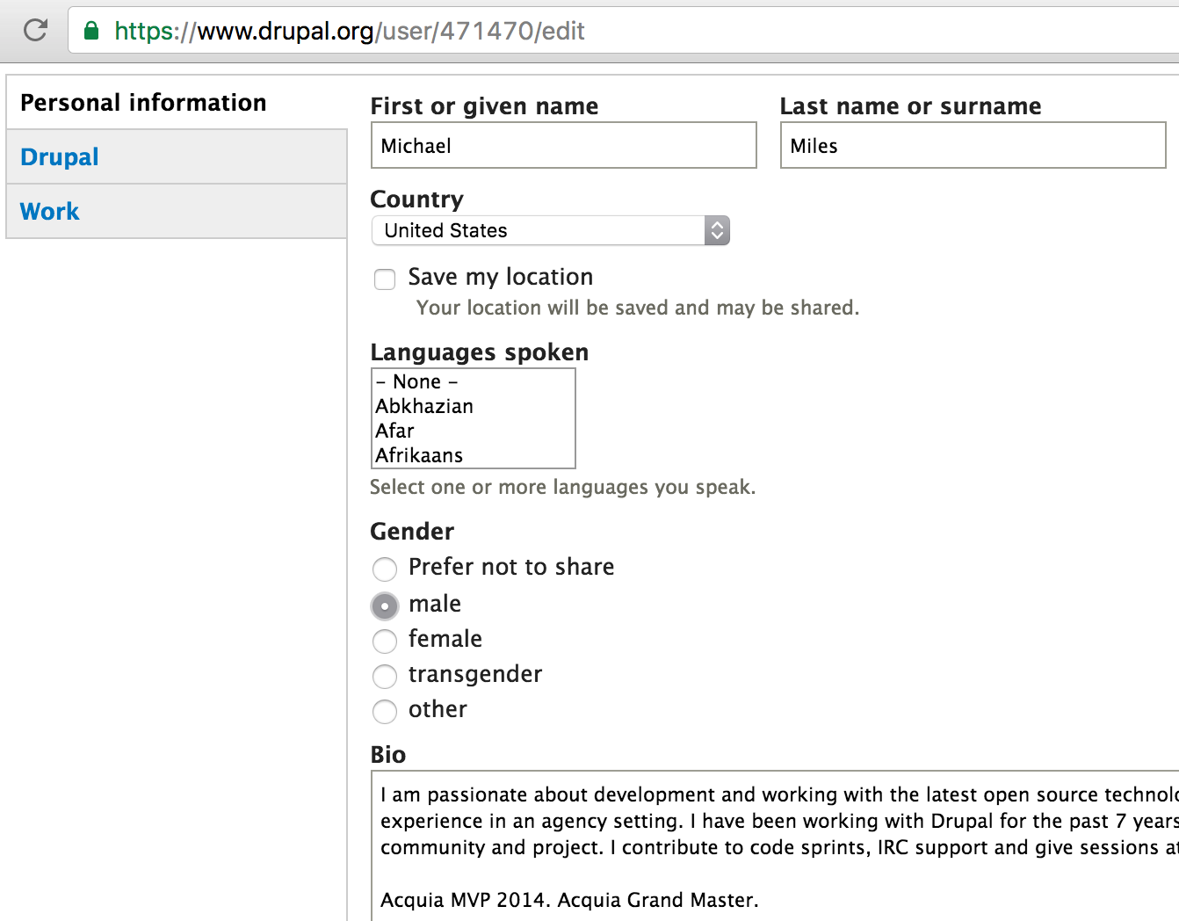Screen dimensions: 1179x921
Task: Click the "First or given name" field
Action: coord(563,145)
